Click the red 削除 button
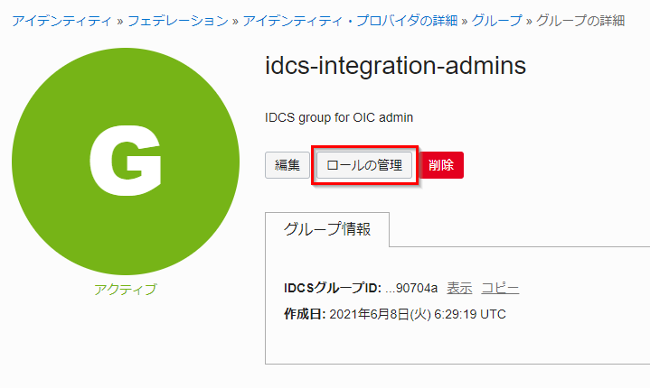 click(x=441, y=166)
